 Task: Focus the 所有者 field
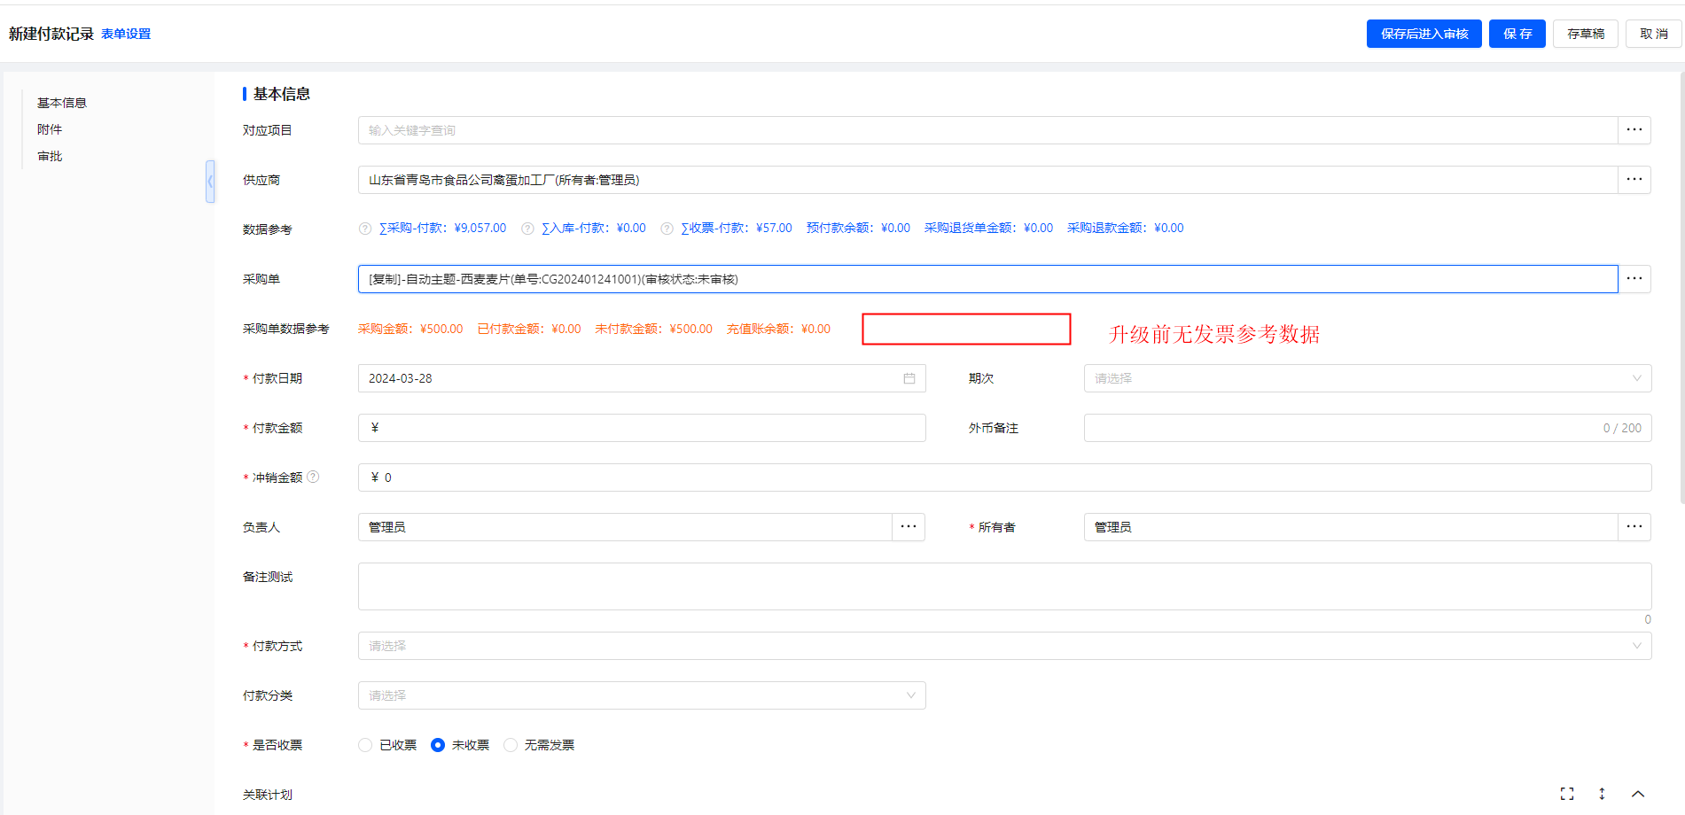1351,527
